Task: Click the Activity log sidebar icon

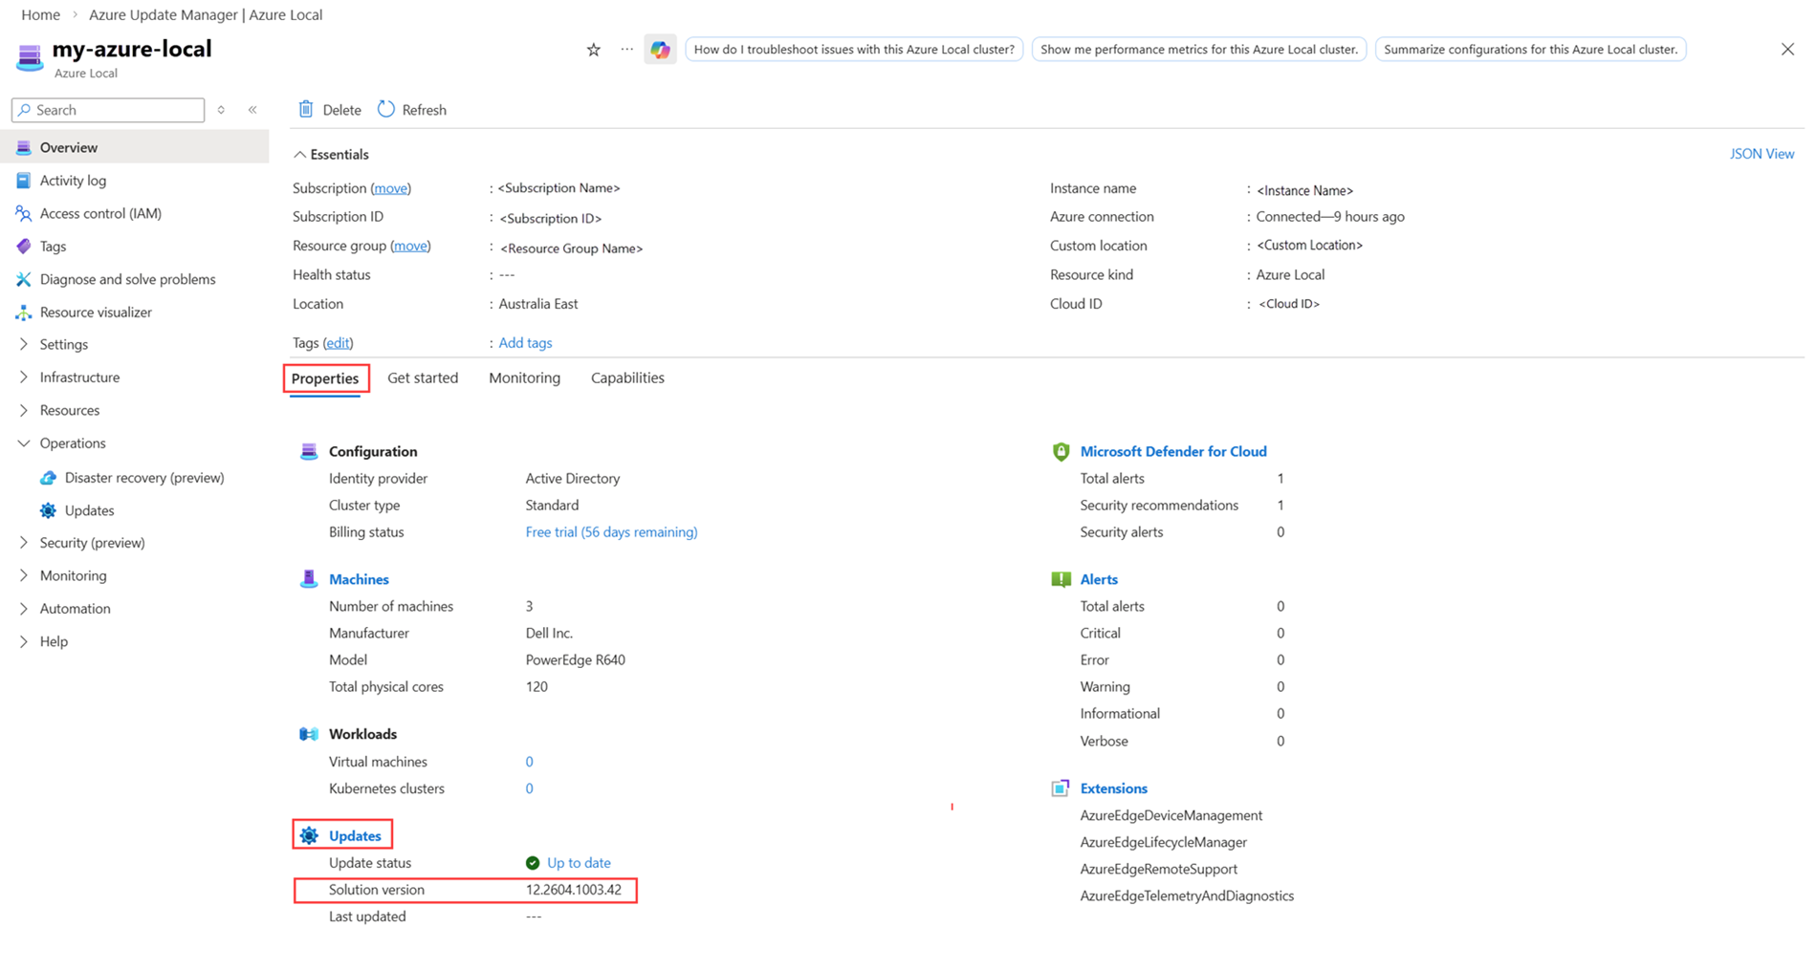Action: click(x=24, y=181)
